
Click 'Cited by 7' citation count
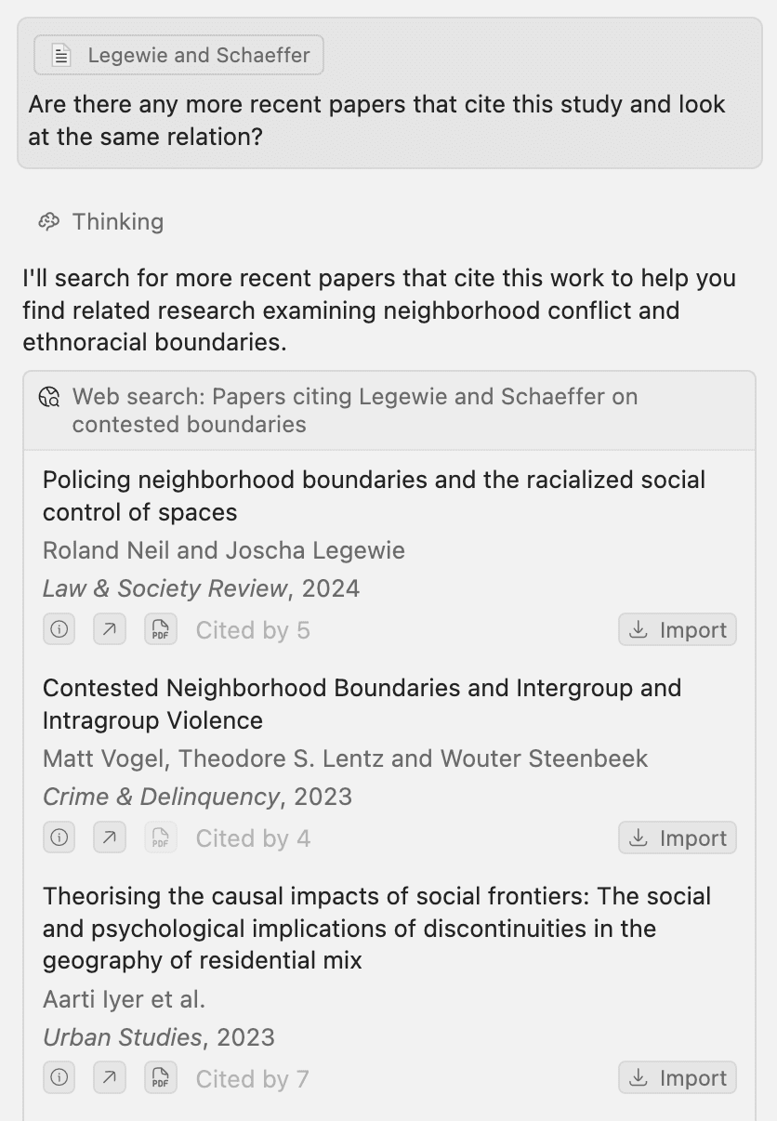[253, 1079]
